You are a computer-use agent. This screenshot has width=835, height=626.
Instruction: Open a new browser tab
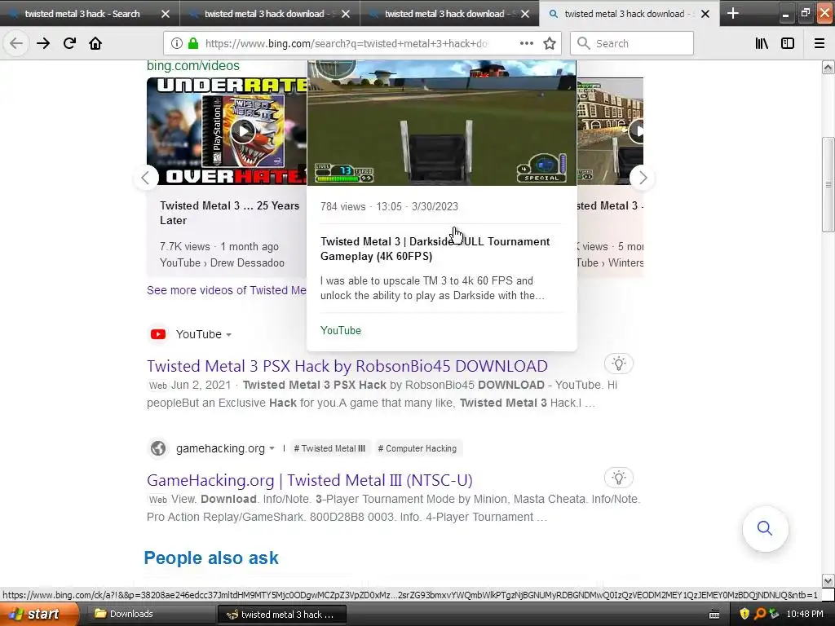pos(733,13)
